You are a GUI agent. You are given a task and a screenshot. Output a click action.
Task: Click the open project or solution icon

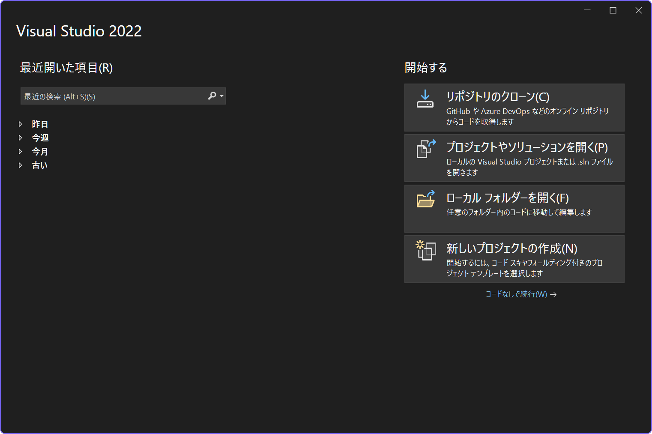(x=426, y=149)
